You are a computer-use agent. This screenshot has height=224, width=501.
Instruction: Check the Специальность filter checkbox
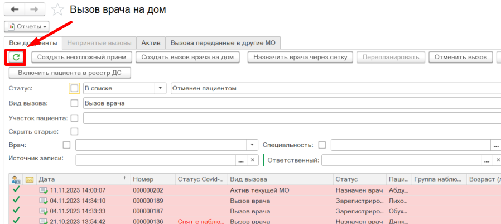tap(322, 145)
